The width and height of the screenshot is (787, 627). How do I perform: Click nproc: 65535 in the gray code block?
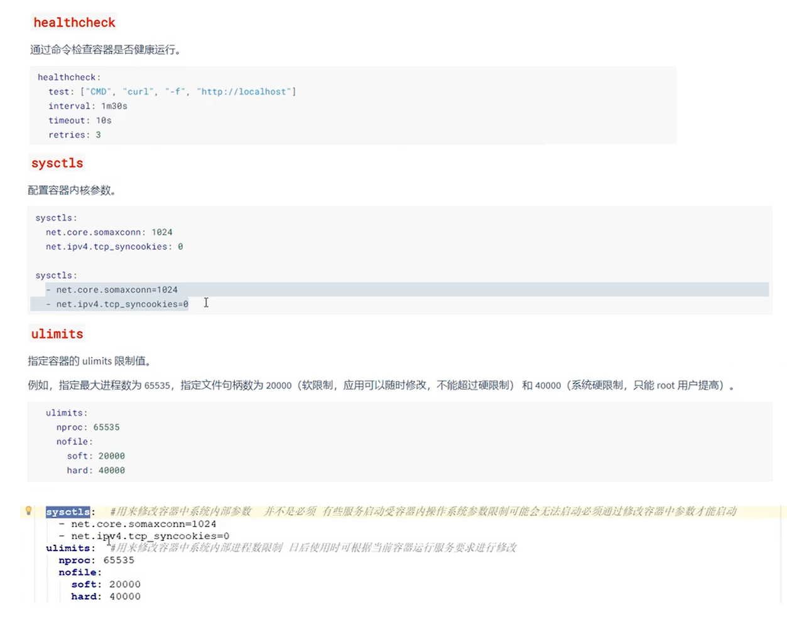(87, 427)
